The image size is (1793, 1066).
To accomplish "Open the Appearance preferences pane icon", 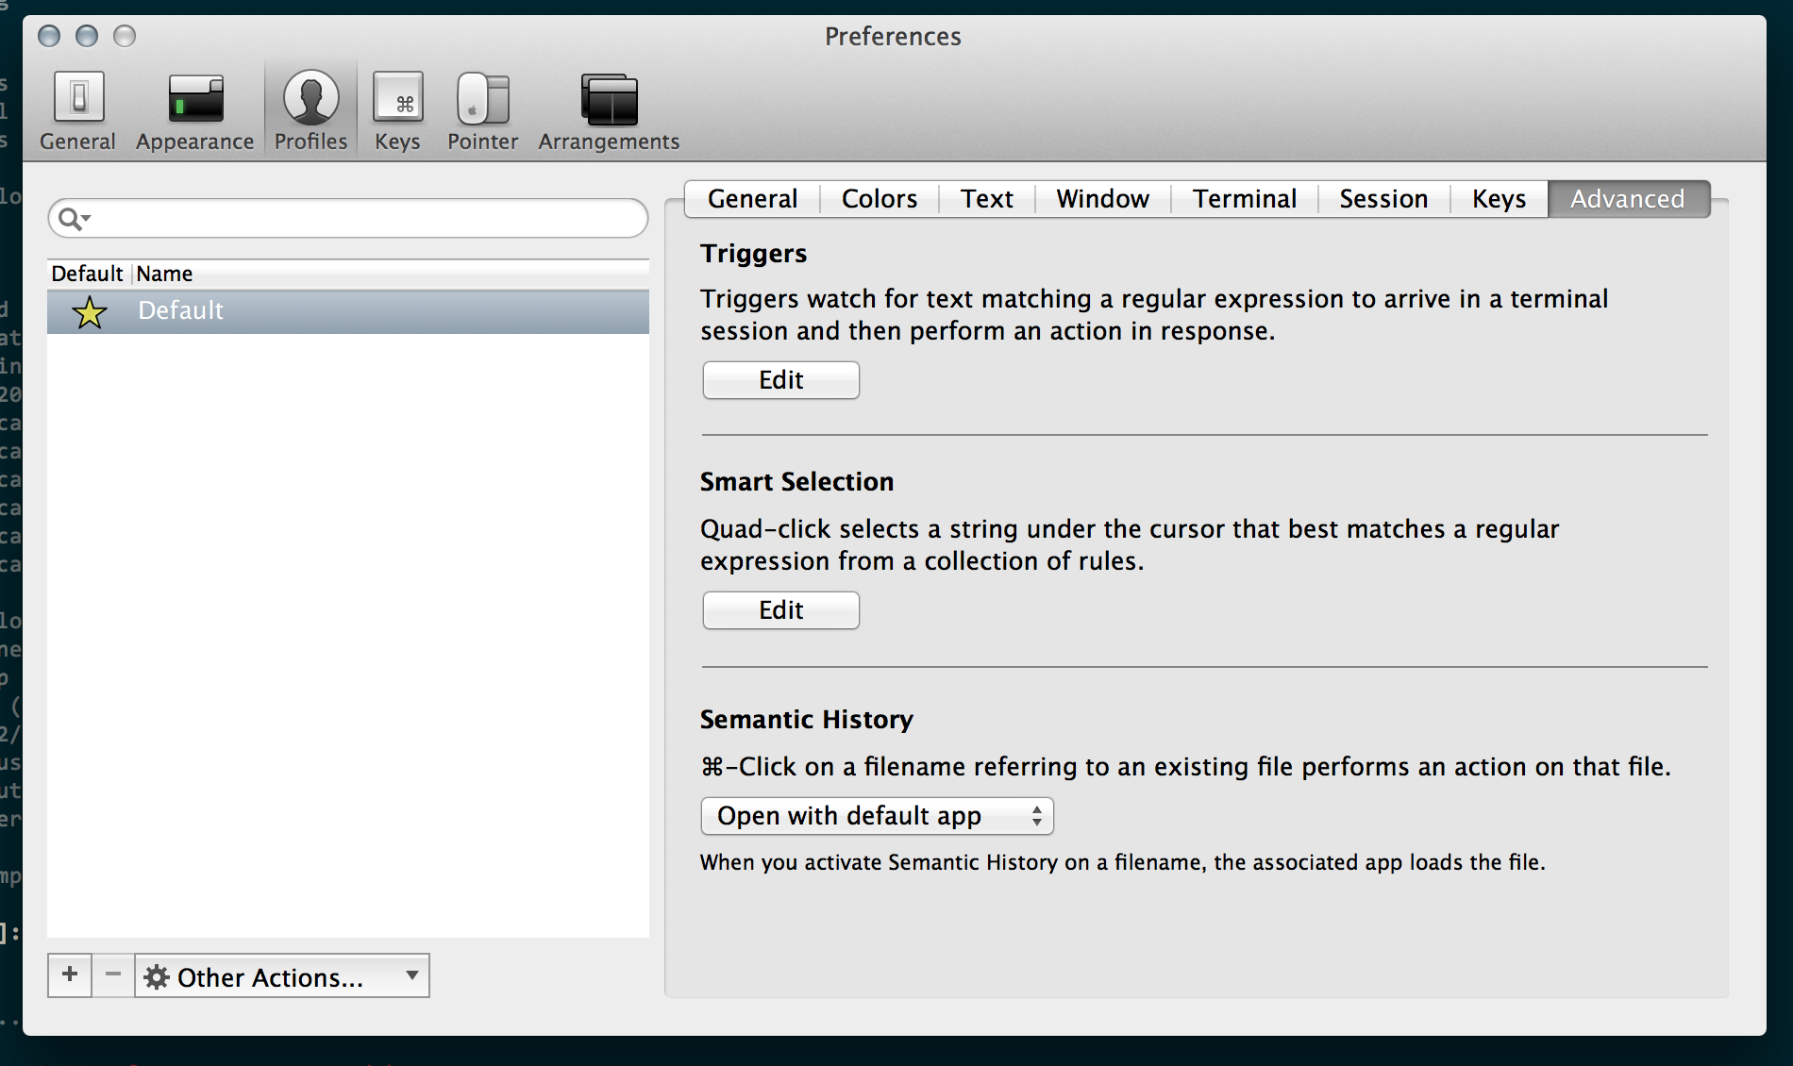I will (x=195, y=99).
